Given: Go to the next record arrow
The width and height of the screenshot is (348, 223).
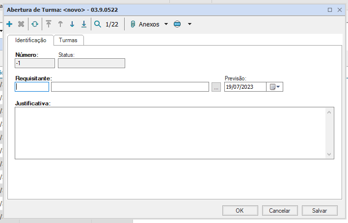Looking at the screenshot, I should pos(72,24).
